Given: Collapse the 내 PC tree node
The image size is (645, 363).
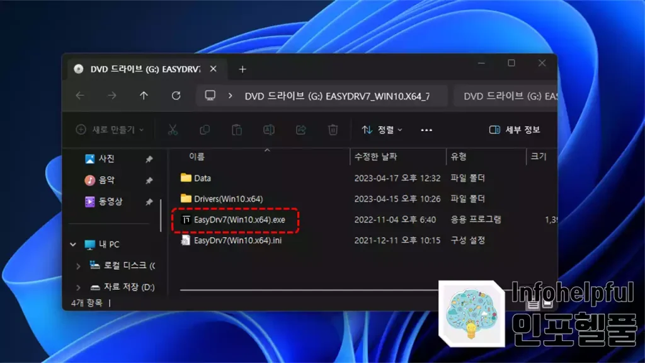Looking at the screenshot, I should click(x=73, y=245).
